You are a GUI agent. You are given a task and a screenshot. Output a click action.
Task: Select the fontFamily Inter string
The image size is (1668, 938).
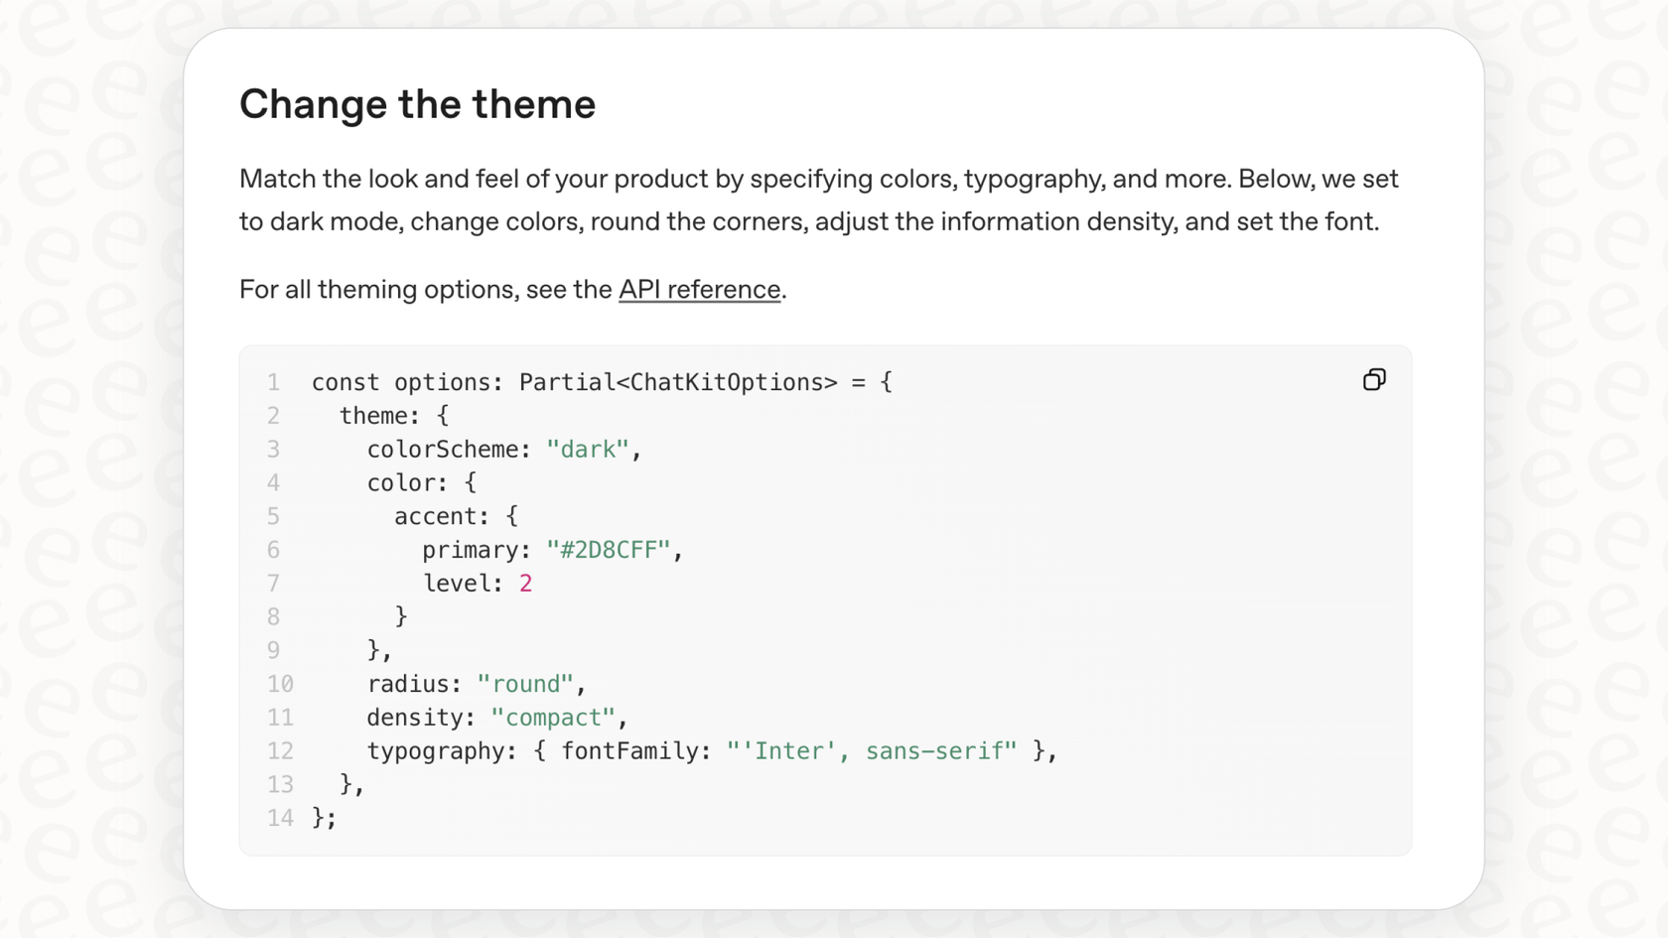pos(872,750)
